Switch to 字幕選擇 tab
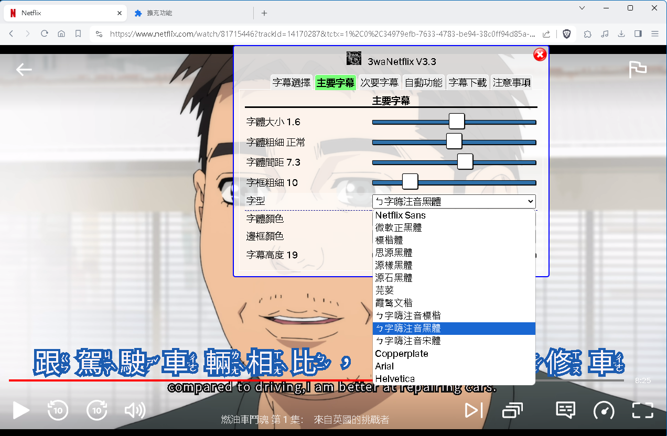Screen dimensions: 667x436 pyautogui.click(x=292, y=82)
